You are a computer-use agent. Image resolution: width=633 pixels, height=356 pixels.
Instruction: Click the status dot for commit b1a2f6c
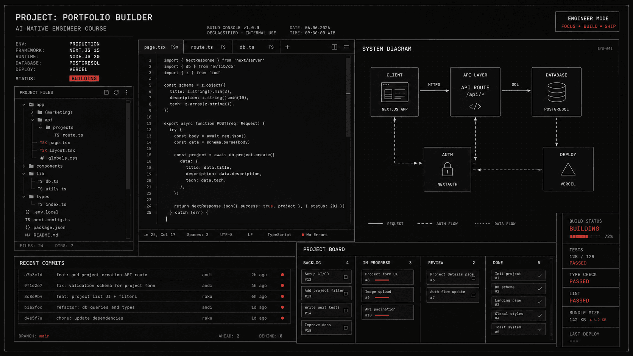(x=282, y=307)
